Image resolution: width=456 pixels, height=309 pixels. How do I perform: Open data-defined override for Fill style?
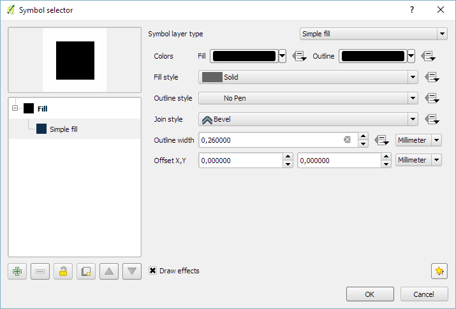tap(432, 77)
